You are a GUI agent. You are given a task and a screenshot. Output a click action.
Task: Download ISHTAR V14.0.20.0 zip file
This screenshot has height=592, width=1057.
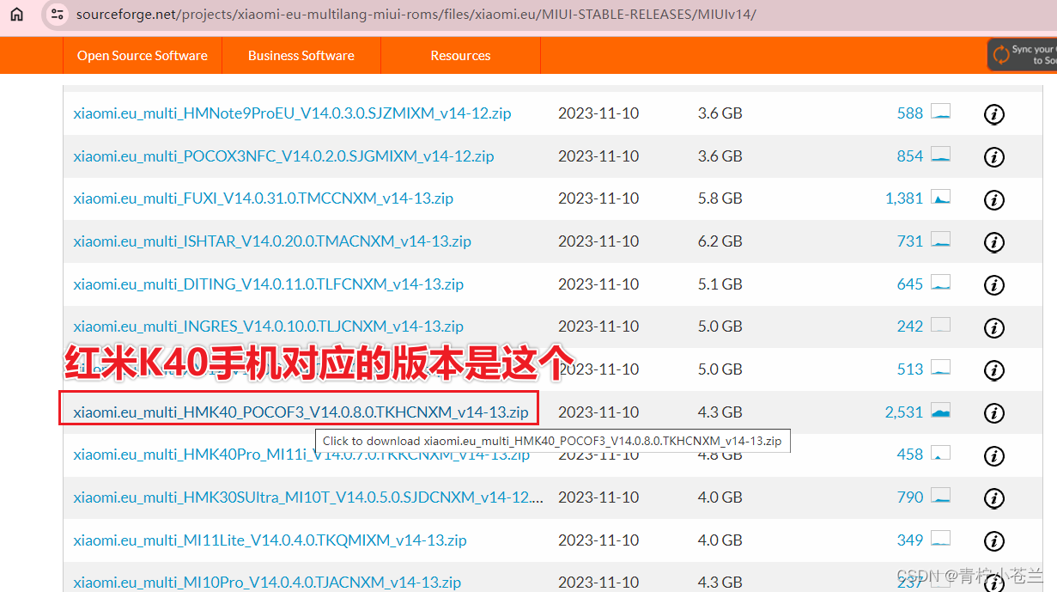click(272, 241)
